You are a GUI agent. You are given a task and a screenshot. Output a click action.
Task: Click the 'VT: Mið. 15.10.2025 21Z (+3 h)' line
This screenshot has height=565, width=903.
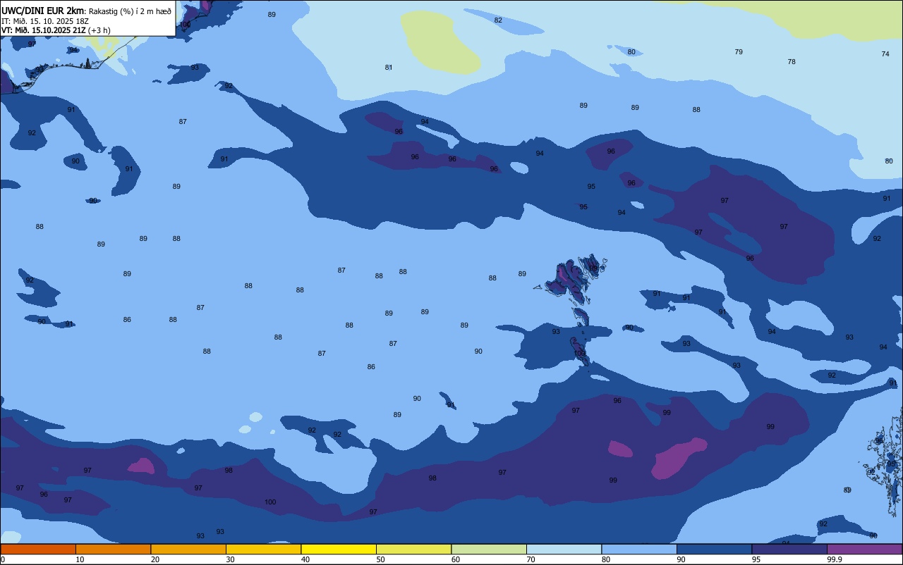[56, 30]
